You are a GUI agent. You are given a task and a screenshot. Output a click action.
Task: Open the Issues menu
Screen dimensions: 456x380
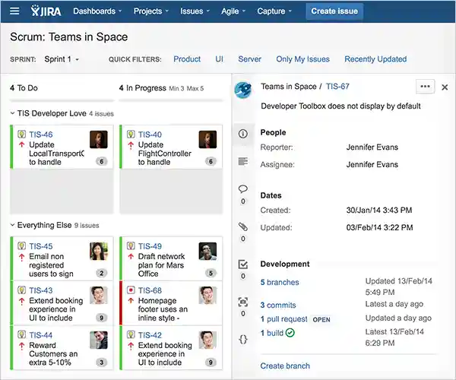[195, 11]
